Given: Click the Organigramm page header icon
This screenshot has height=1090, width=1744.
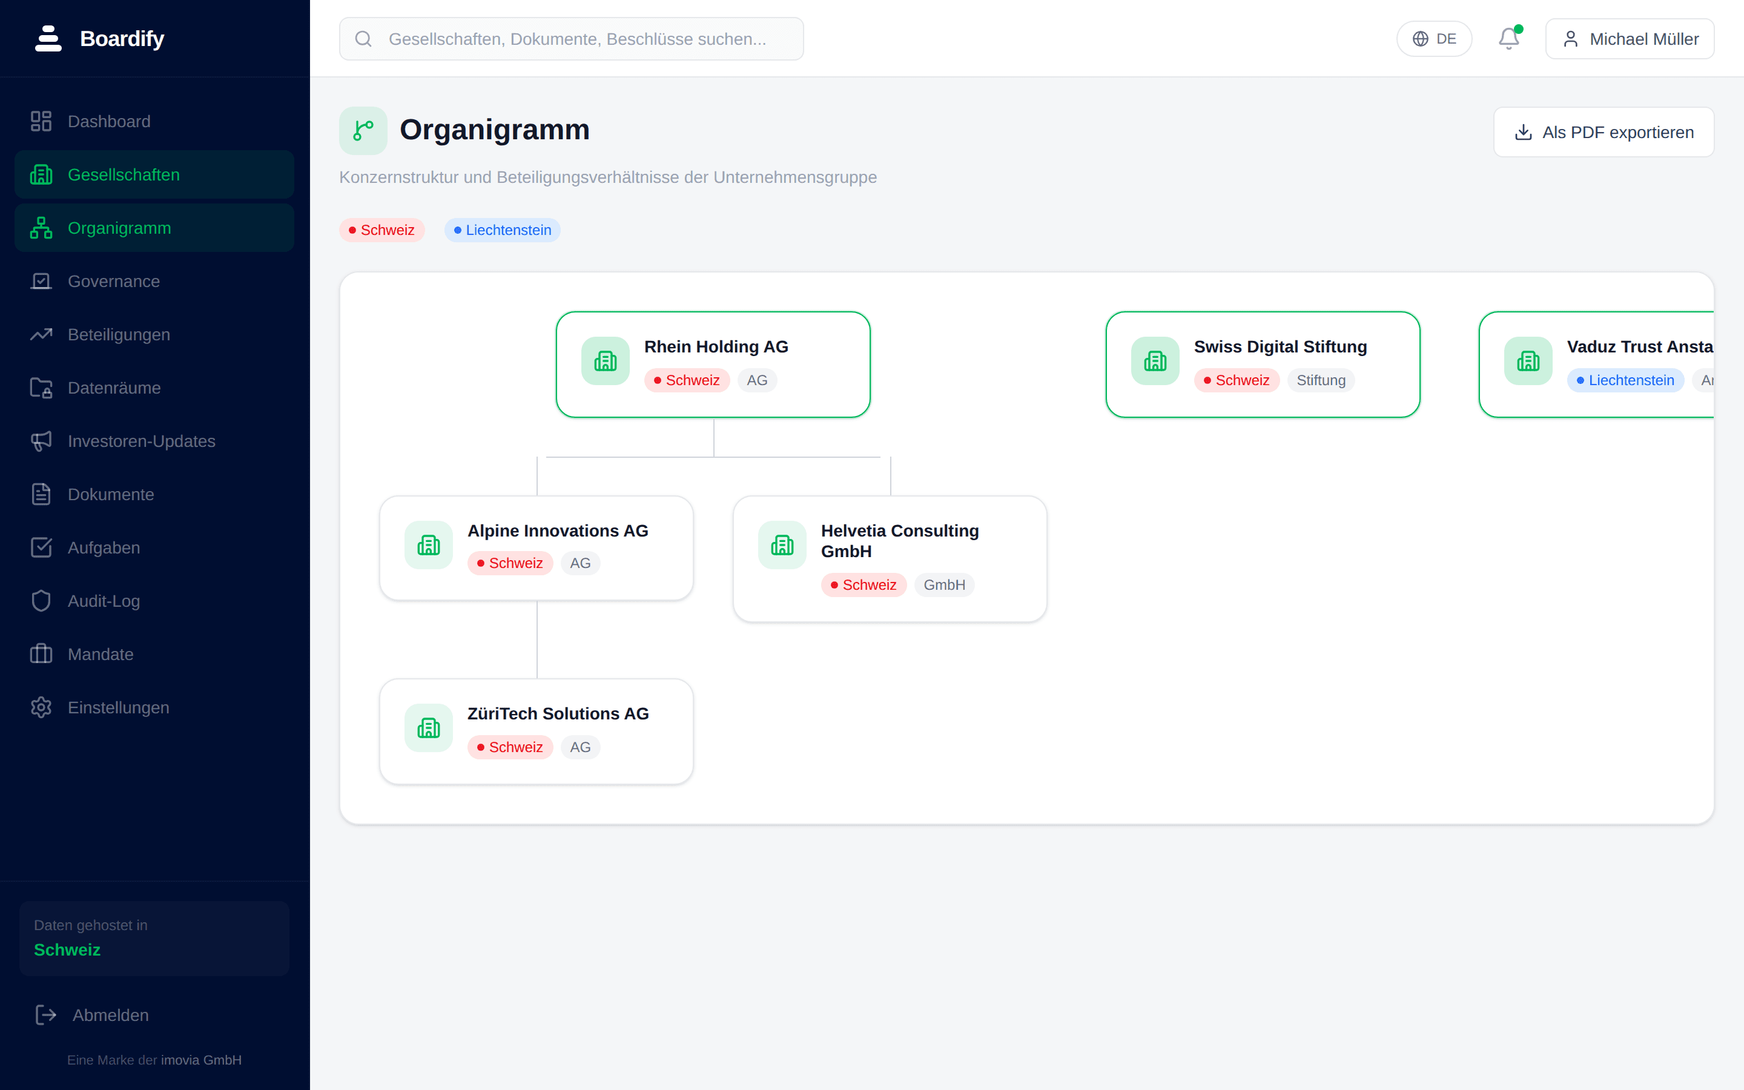Looking at the screenshot, I should (x=363, y=130).
